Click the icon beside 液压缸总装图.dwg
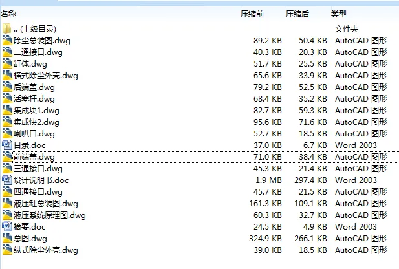Viewport: 399px width, 269px height. pos(7,203)
